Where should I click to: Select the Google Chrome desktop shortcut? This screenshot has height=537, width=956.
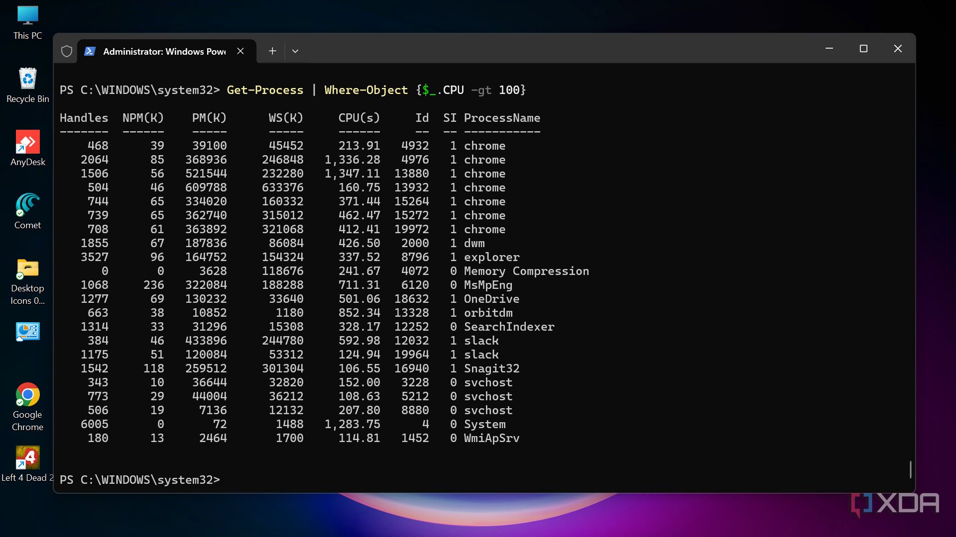[x=27, y=406]
